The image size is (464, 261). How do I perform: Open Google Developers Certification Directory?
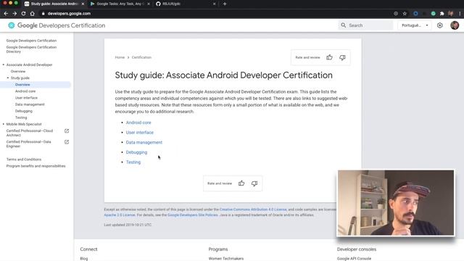click(x=31, y=49)
